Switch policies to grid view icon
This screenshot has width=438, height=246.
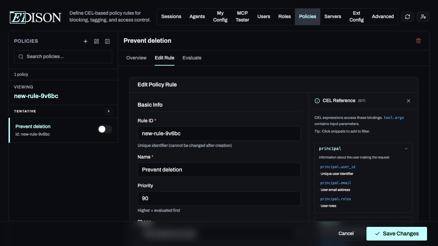coord(96,41)
